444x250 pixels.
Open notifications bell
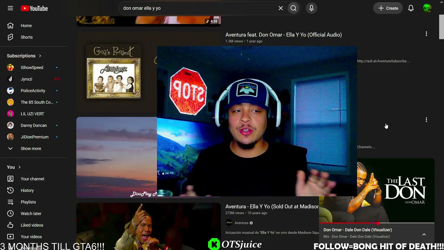point(411,8)
